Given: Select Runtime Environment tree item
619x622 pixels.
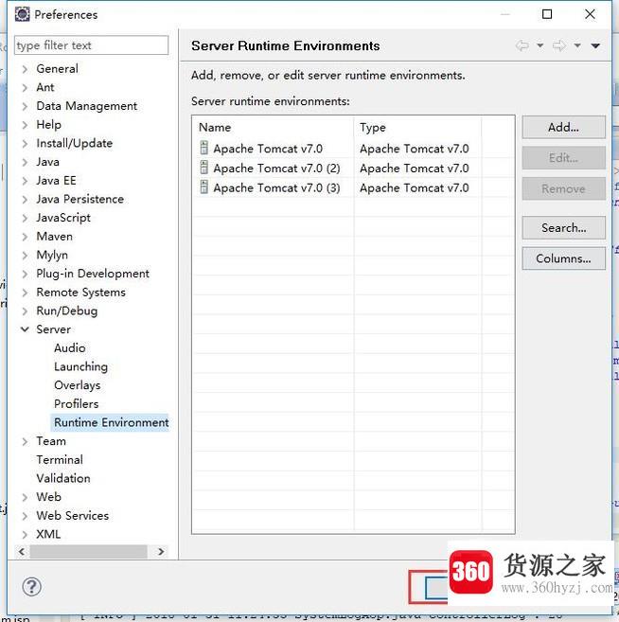Looking at the screenshot, I should click(111, 422).
